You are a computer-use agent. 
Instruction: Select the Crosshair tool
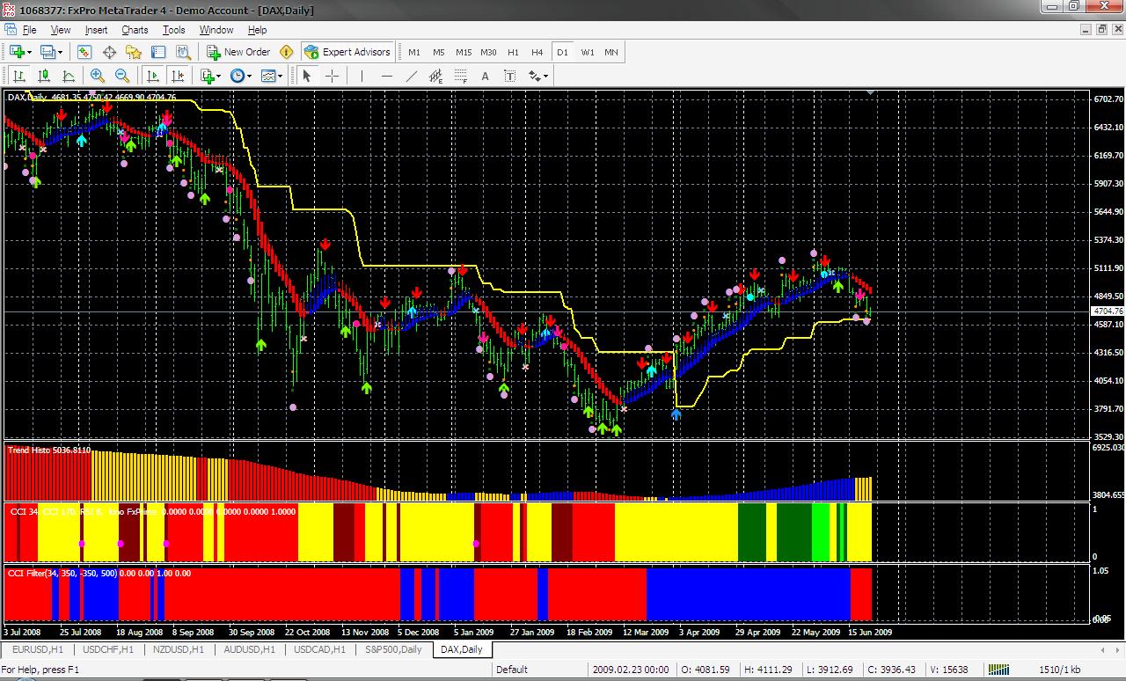pos(332,77)
